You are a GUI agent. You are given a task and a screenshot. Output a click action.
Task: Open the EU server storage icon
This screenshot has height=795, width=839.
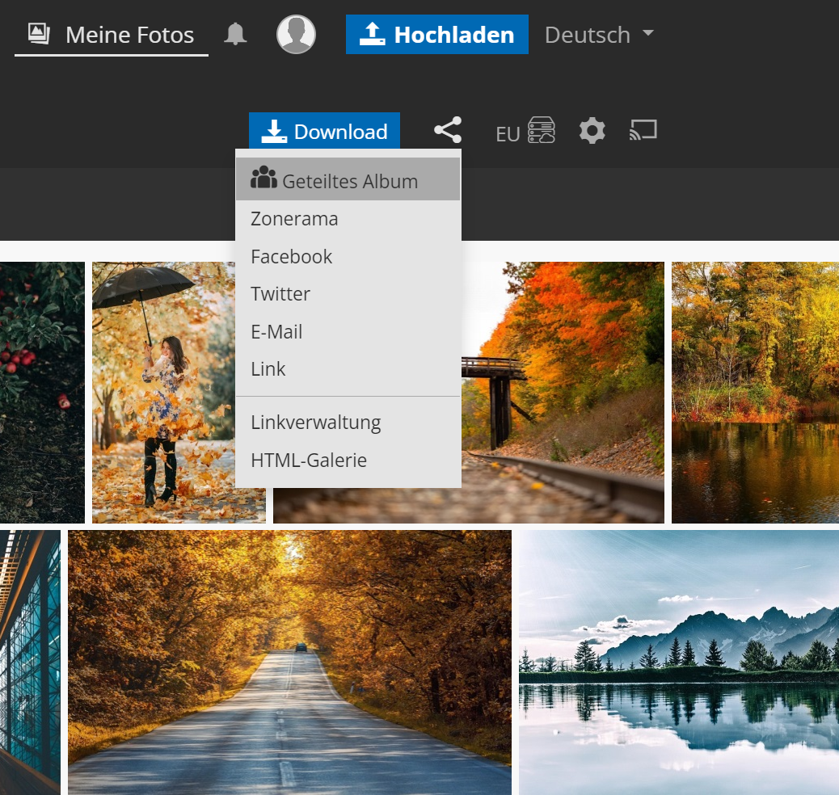coord(541,130)
